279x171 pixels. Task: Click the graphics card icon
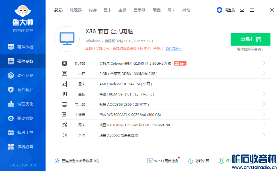tap(64, 84)
